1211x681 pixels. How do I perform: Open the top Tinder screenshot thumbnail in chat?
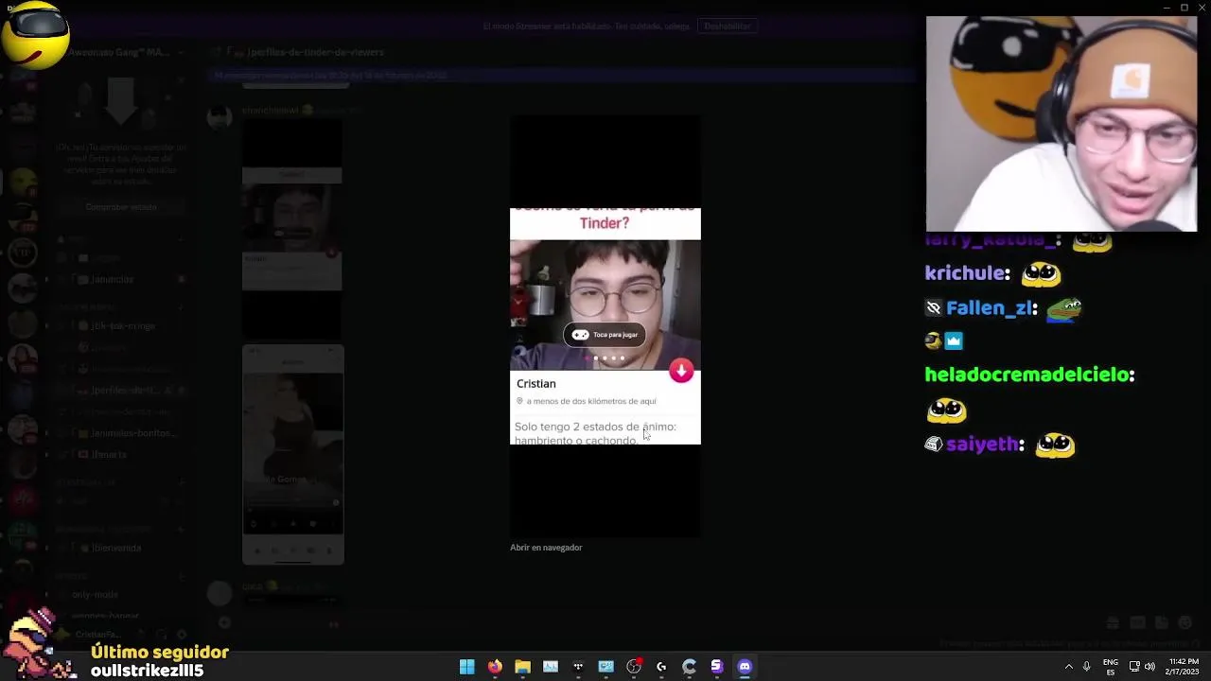(x=292, y=229)
